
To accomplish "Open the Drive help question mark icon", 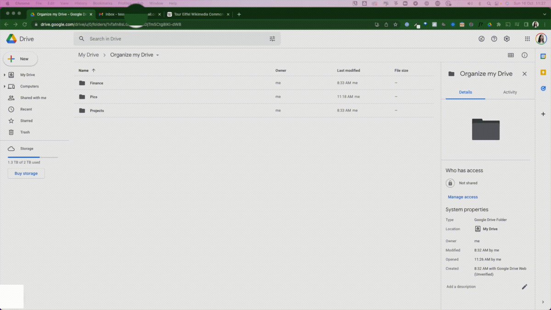I will [x=494, y=39].
